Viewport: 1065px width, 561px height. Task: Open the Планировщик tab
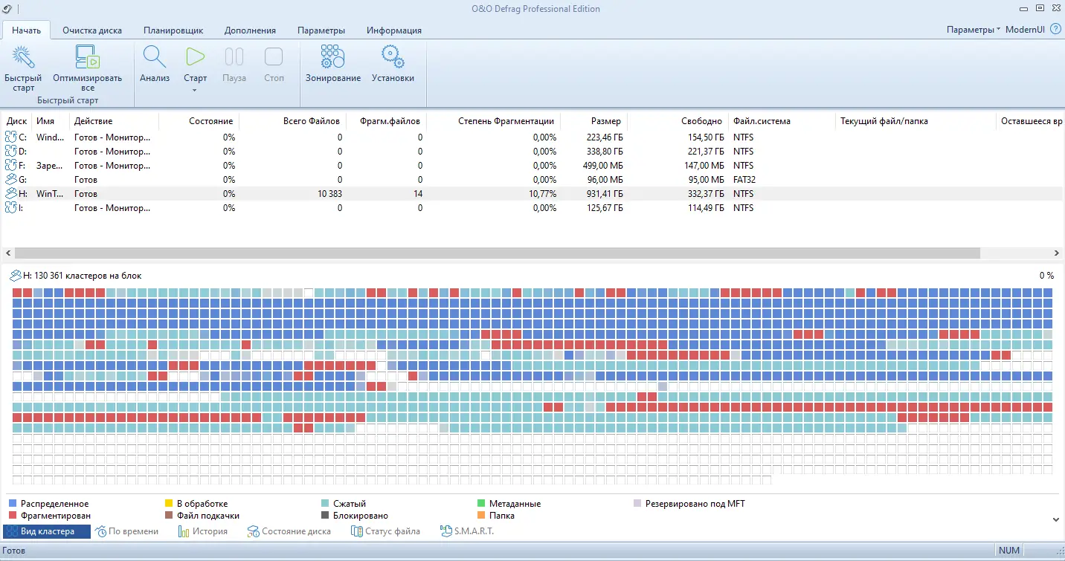pyautogui.click(x=173, y=30)
